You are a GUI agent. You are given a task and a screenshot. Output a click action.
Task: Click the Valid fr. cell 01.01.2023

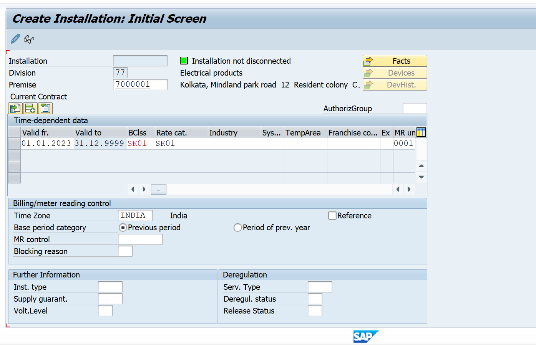coord(48,144)
